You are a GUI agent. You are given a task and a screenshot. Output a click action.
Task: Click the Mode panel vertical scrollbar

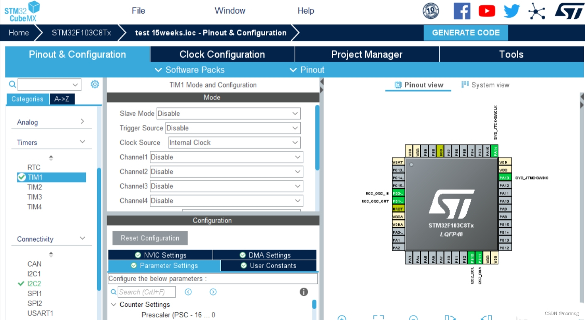tap(317, 137)
